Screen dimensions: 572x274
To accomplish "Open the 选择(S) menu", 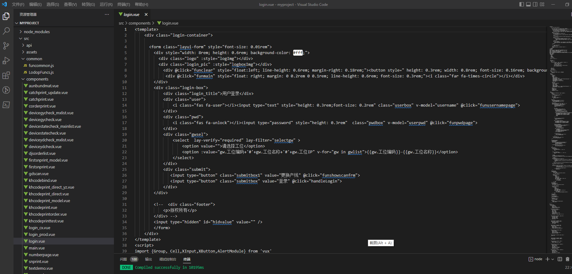I will pyautogui.click(x=53, y=4).
